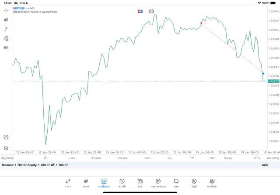Switch to the ราคา quotes tab
This screenshot has height=195, width=280.
coord(68,183)
